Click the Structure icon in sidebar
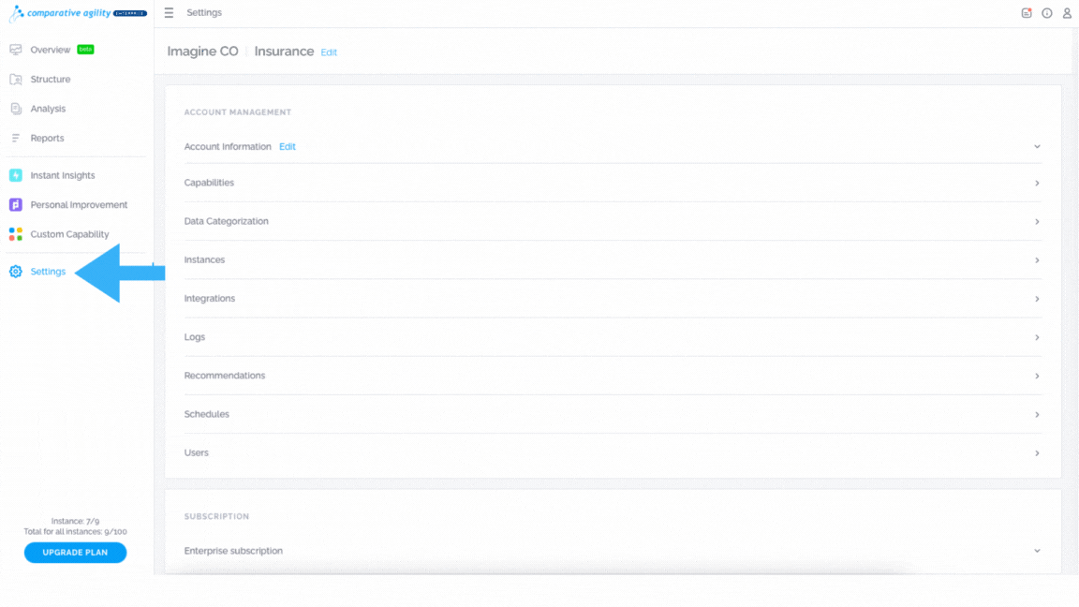This screenshot has height=607, width=1079. [15, 79]
